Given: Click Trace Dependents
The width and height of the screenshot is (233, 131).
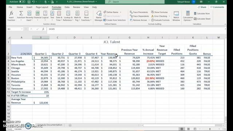Looking at the screenshot, I should [x=139, y=16].
